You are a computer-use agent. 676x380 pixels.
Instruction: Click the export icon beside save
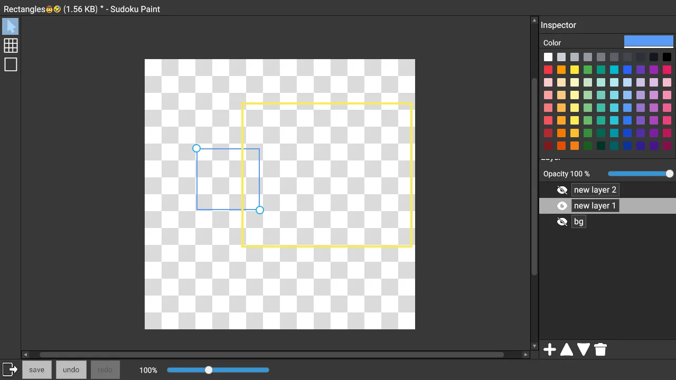point(10,369)
